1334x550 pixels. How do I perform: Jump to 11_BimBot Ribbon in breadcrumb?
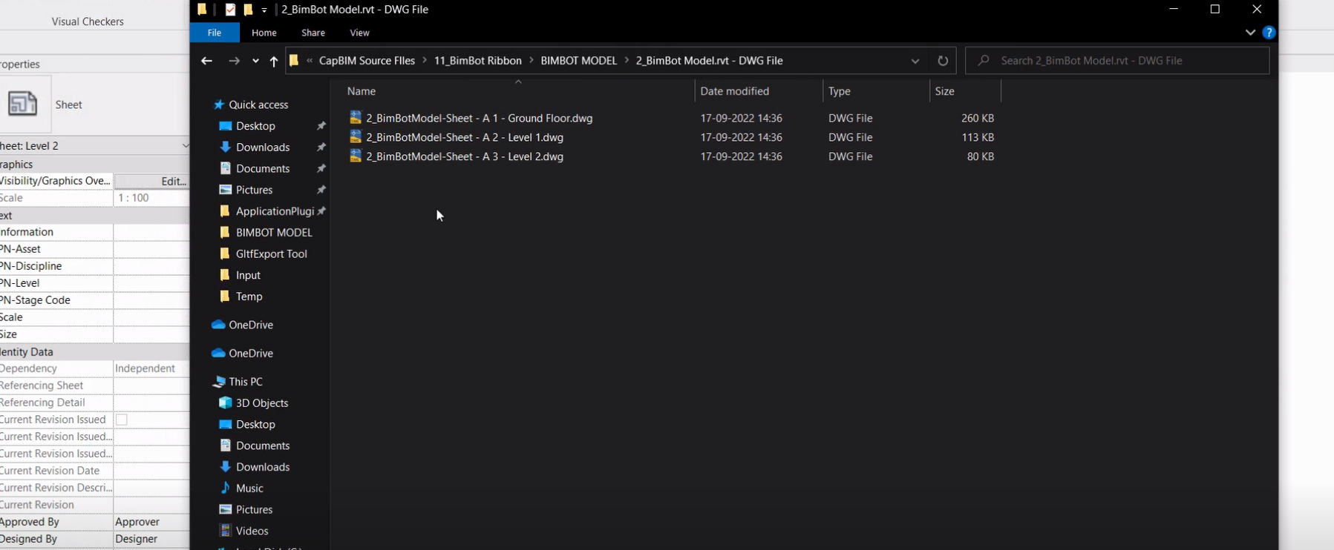tap(478, 61)
